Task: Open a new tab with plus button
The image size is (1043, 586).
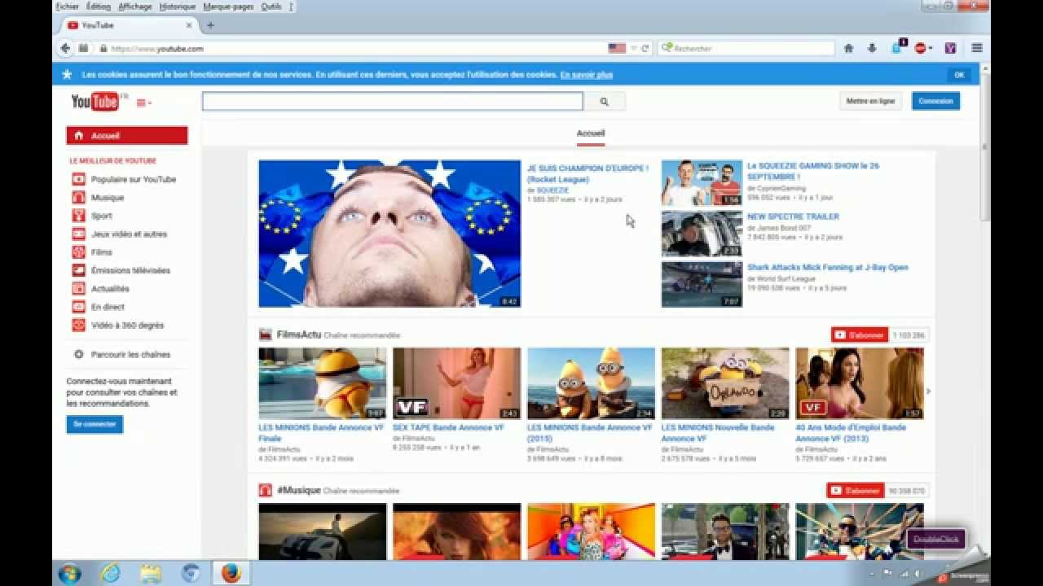Action: pyautogui.click(x=210, y=25)
